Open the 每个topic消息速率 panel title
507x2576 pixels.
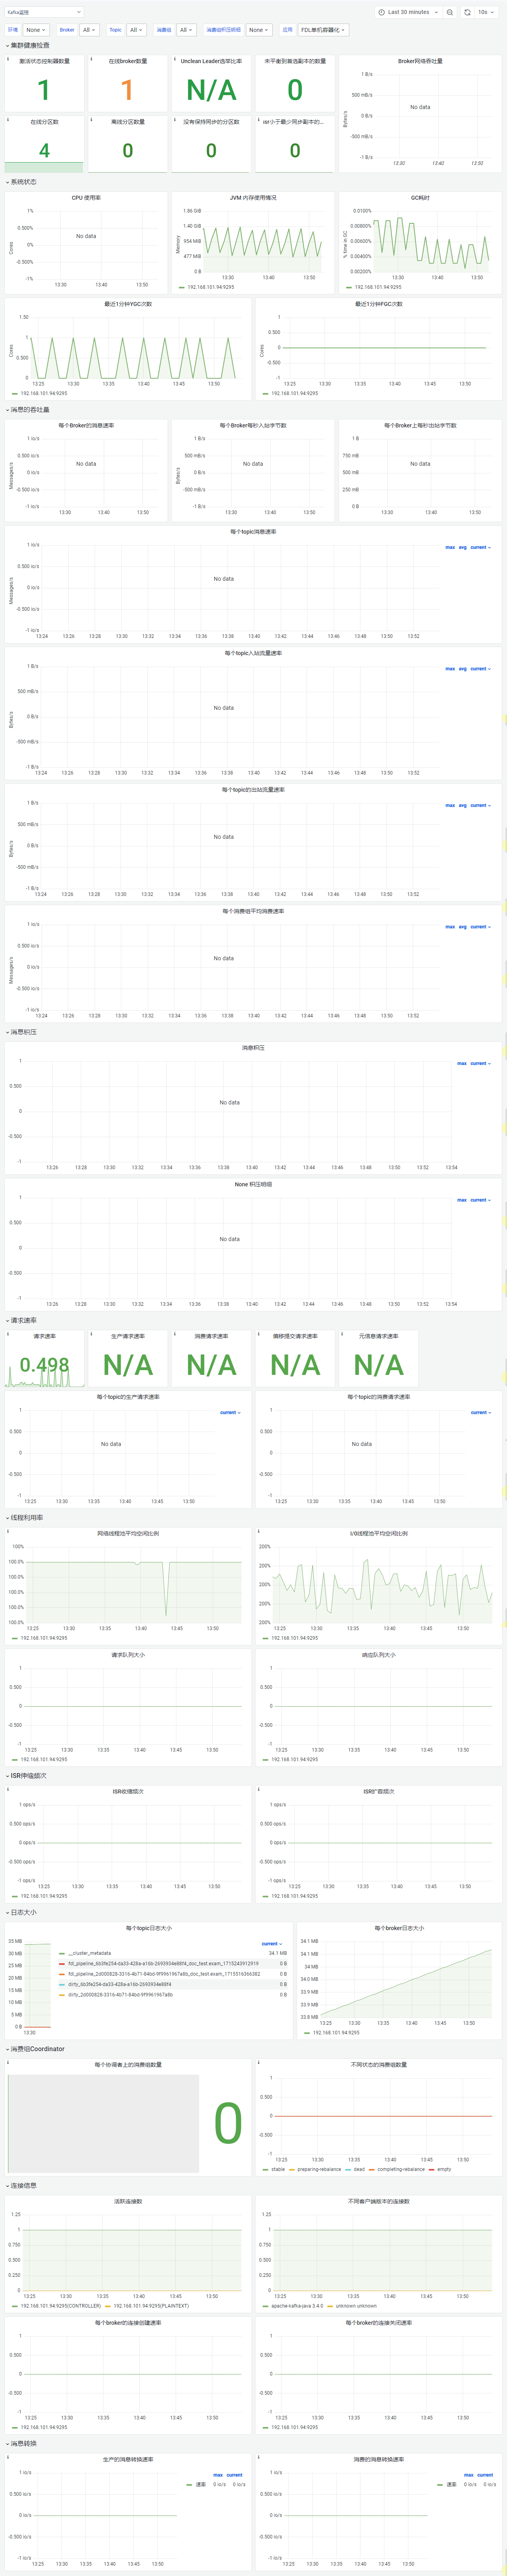click(253, 532)
